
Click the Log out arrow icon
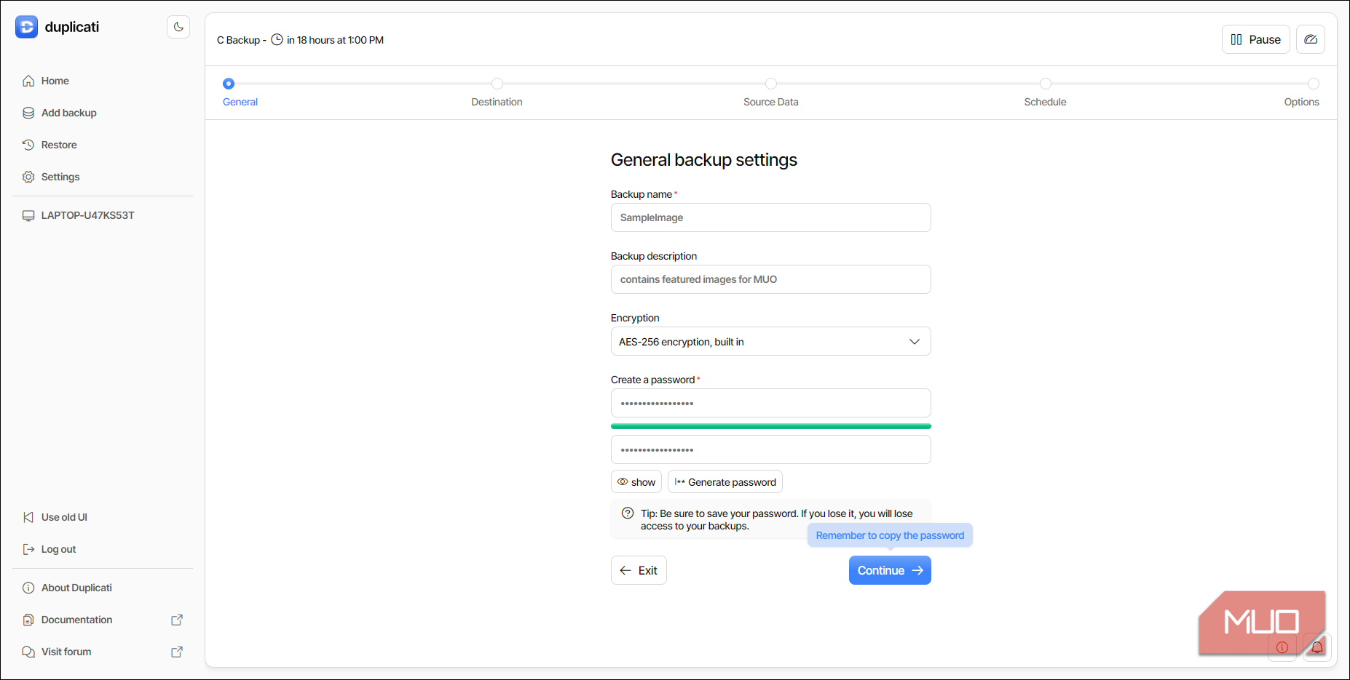tap(28, 549)
